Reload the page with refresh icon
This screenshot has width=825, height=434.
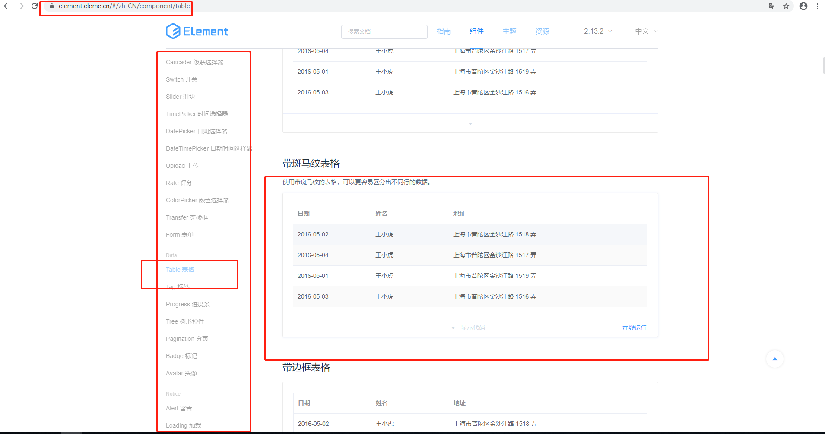35,6
